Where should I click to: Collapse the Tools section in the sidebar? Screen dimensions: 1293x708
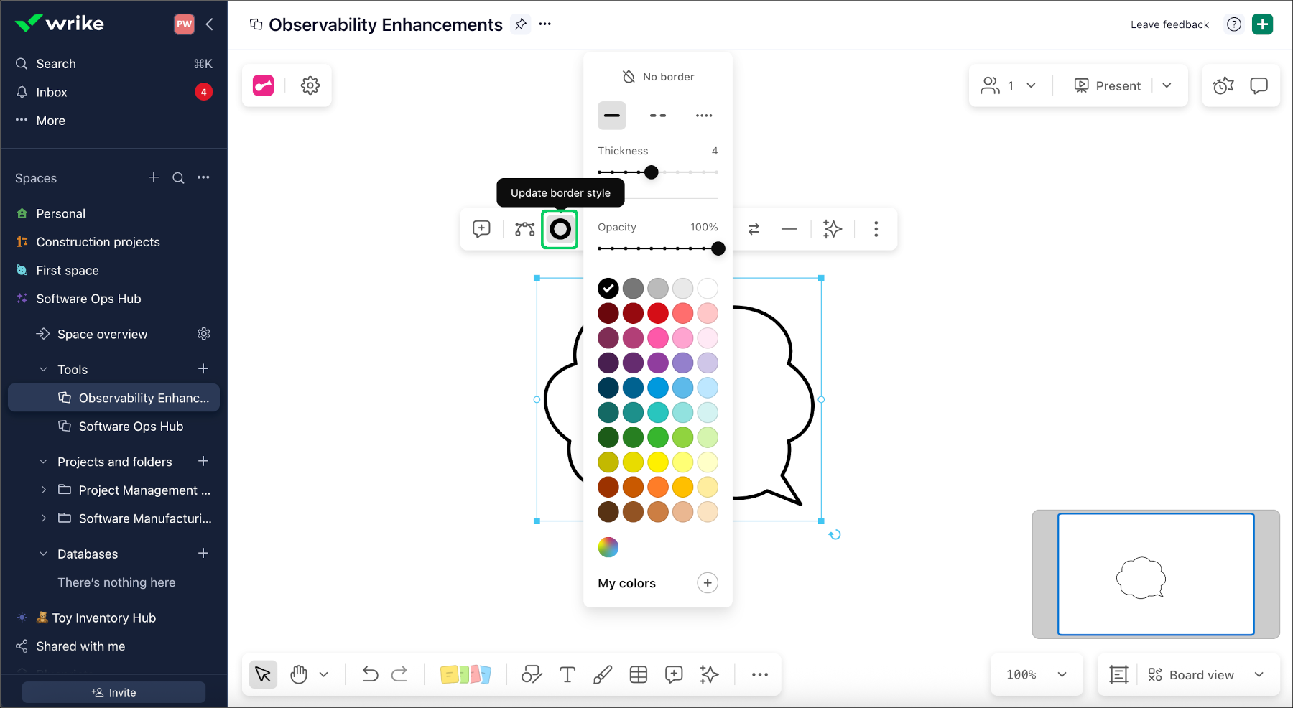pyautogui.click(x=44, y=368)
